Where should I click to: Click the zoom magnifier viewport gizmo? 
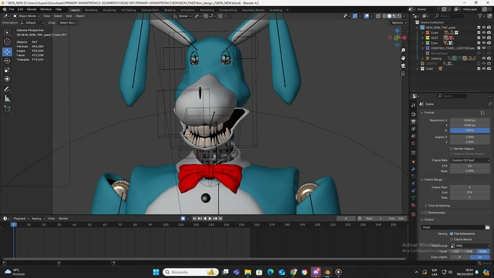pos(403,49)
